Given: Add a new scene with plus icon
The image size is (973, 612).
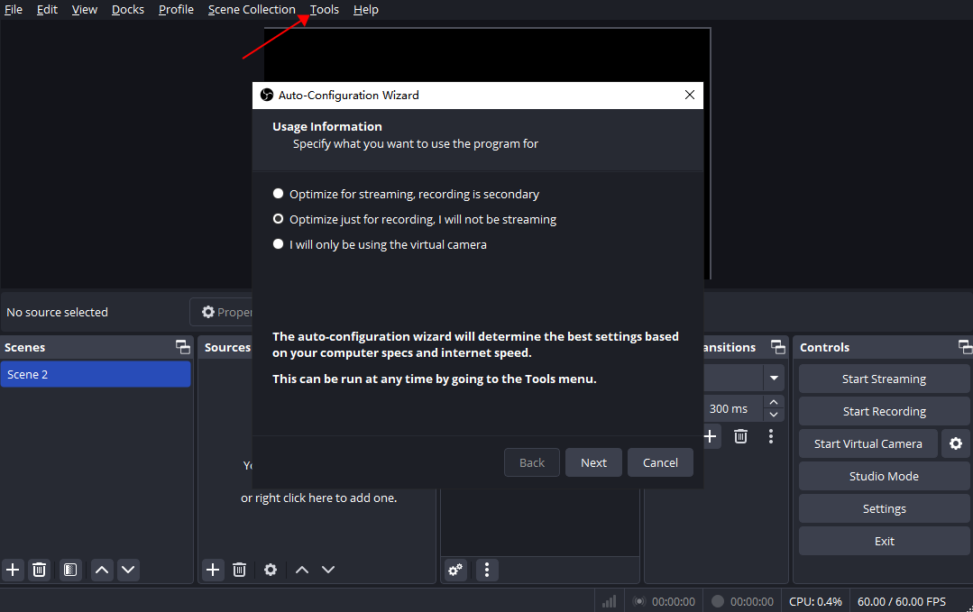Looking at the screenshot, I should point(13,570).
